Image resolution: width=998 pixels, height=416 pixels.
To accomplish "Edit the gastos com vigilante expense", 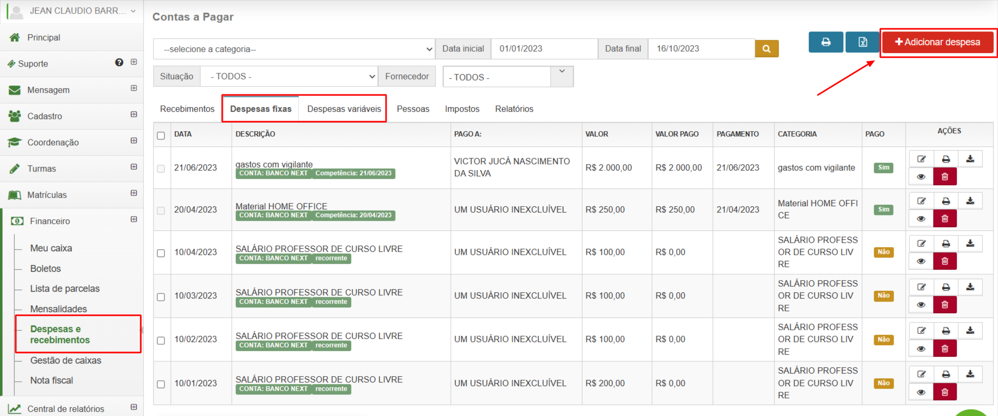I will [x=921, y=159].
